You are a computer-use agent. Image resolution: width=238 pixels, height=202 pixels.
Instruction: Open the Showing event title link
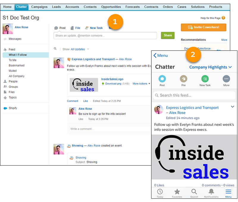[77, 146]
